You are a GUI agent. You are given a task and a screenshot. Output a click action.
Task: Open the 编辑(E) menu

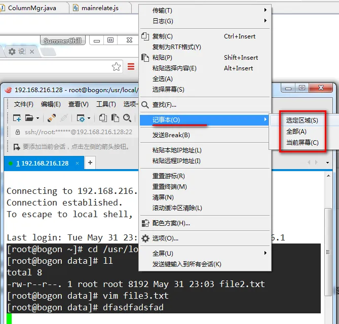(51, 104)
